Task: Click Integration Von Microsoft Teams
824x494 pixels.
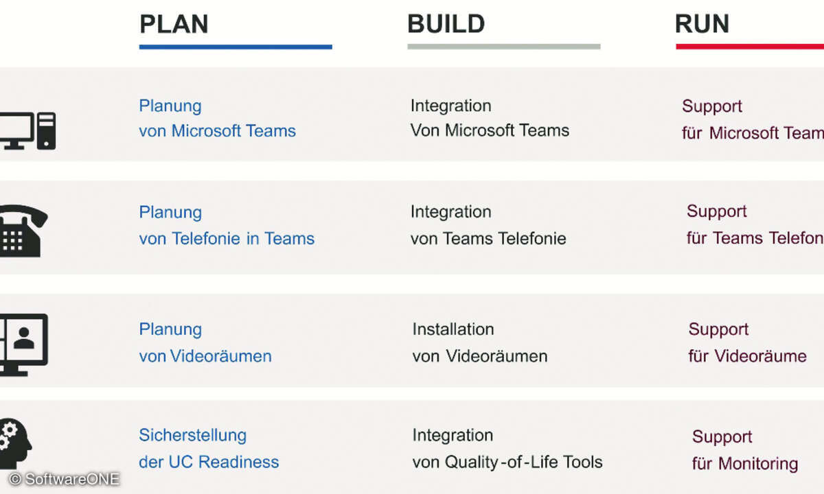Action: pos(490,118)
